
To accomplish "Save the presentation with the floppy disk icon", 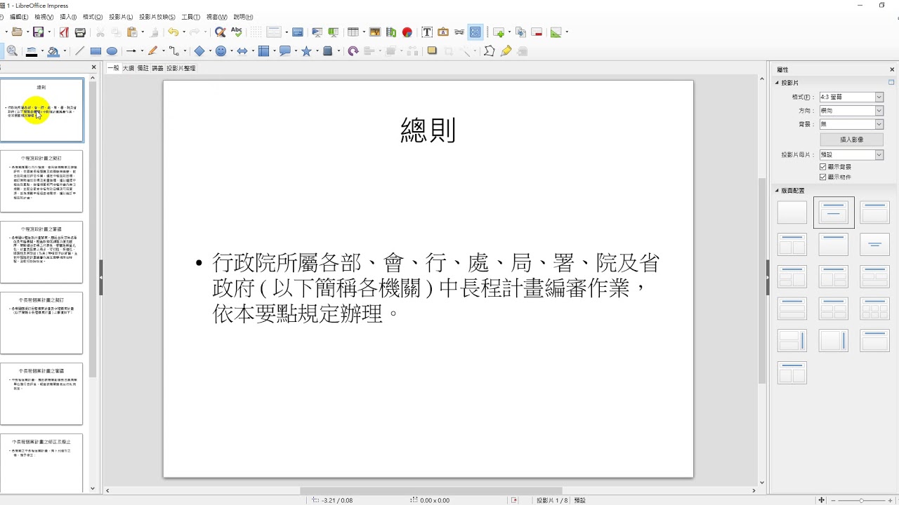I will click(39, 32).
